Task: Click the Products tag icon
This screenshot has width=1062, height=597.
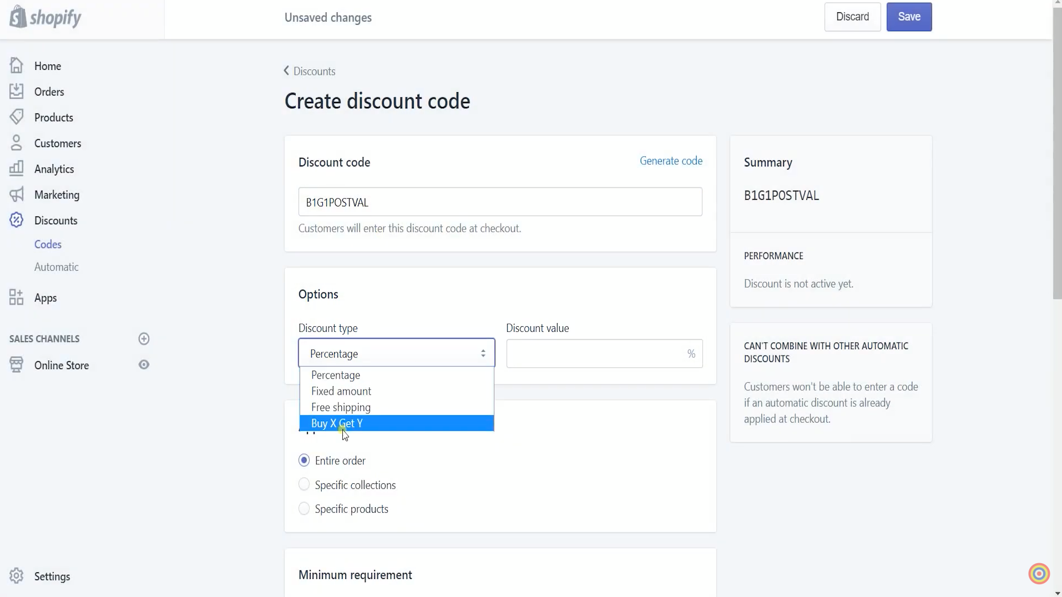Action: click(x=16, y=117)
